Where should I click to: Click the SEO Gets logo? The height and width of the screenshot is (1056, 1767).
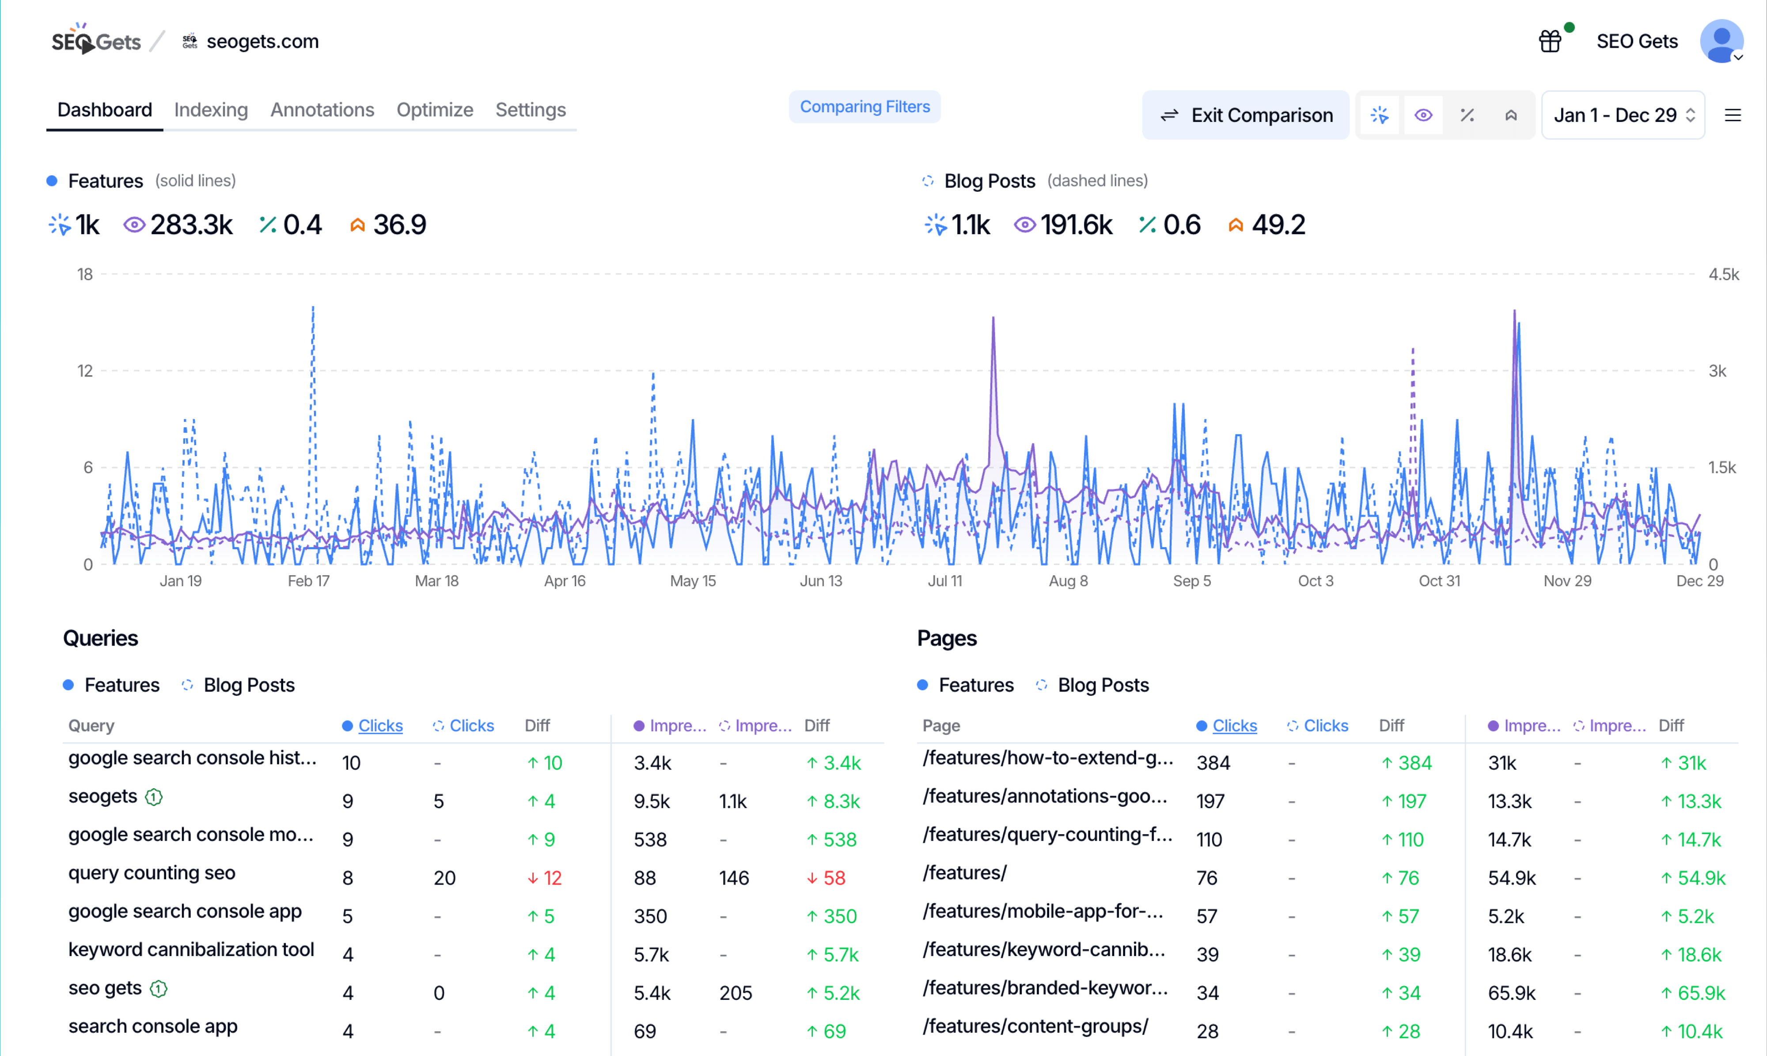pos(96,41)
